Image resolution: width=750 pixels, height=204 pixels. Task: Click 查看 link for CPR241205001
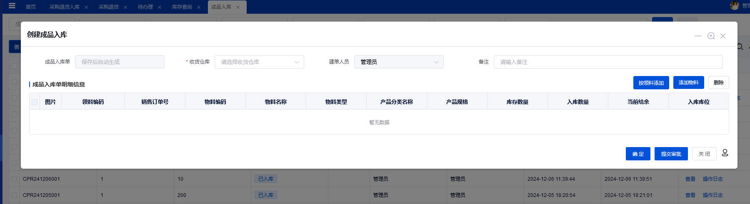pyautogui.click(x=690, y=195)
